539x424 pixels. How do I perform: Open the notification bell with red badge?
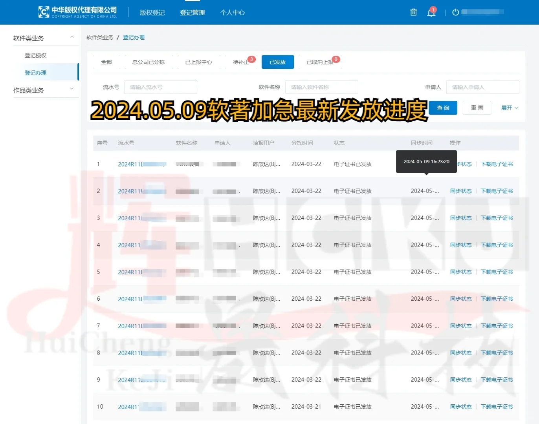point(431,12)
